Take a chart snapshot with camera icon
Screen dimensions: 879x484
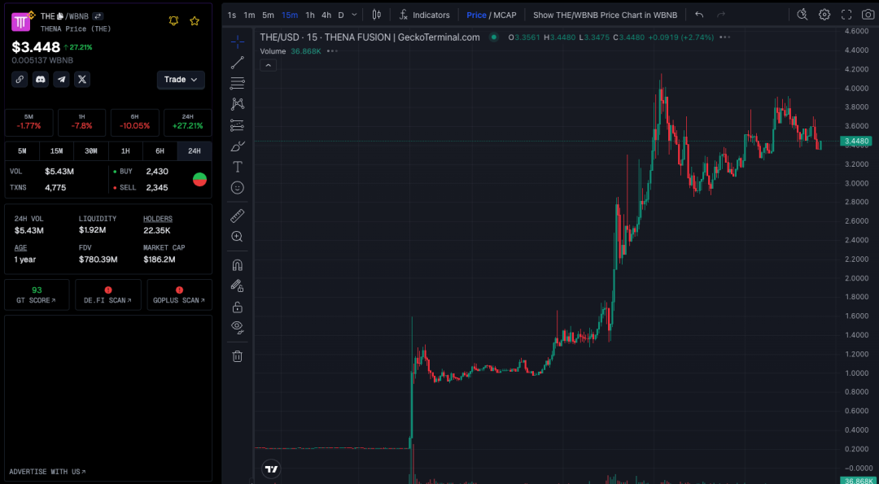(868, 15)
